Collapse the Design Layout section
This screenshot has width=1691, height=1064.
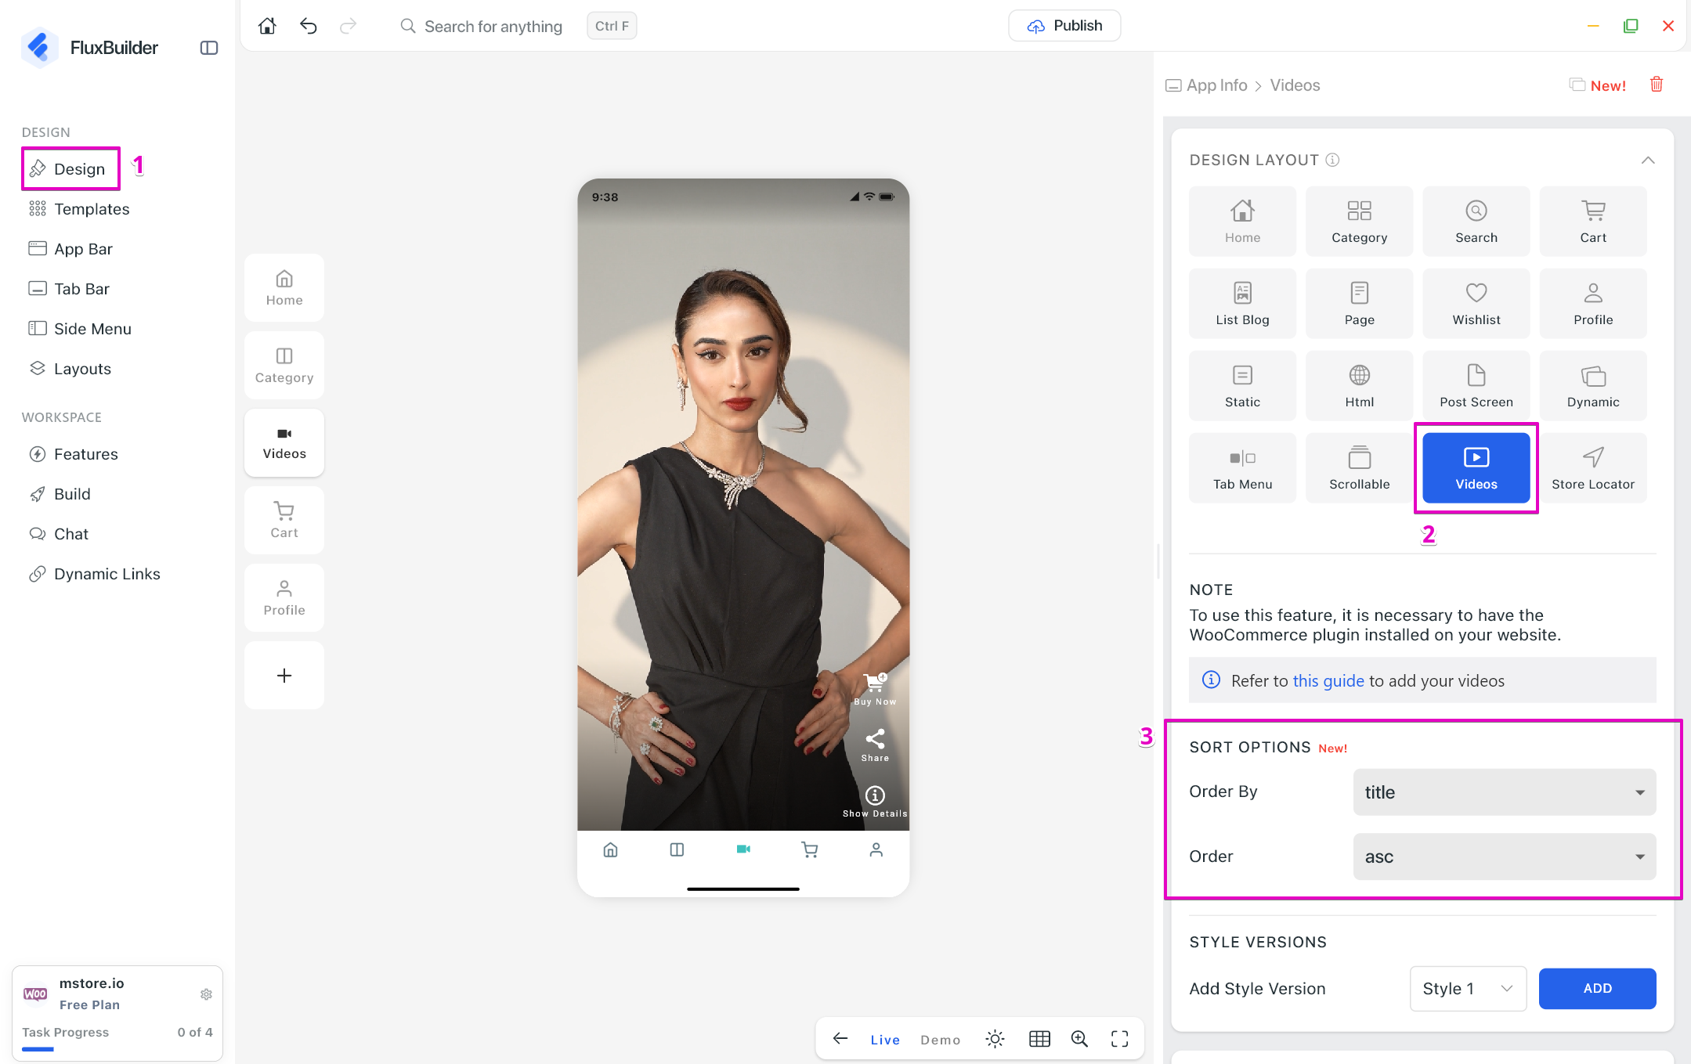tap(1647, 160)
